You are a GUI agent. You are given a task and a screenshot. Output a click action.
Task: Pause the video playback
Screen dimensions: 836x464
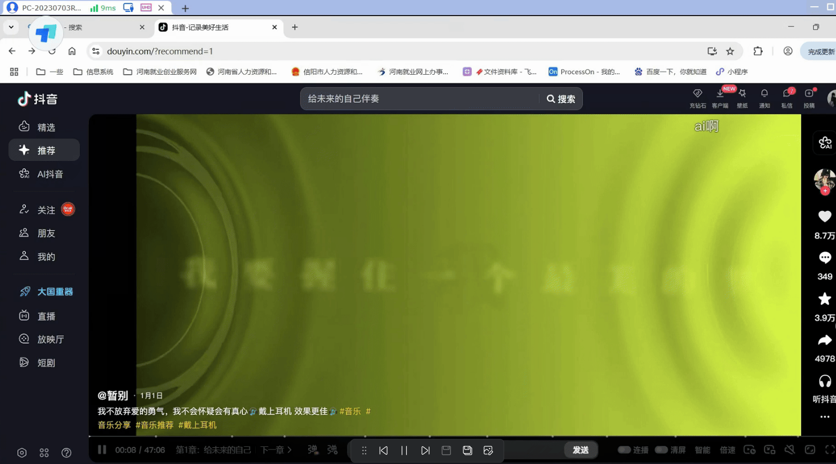tap(102, 449)
